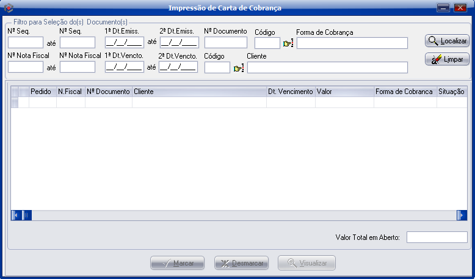Screen dimensions: 475x279
Task: Focus the first Nº Nota Fiscal field
Action: (x=26, y=67)
